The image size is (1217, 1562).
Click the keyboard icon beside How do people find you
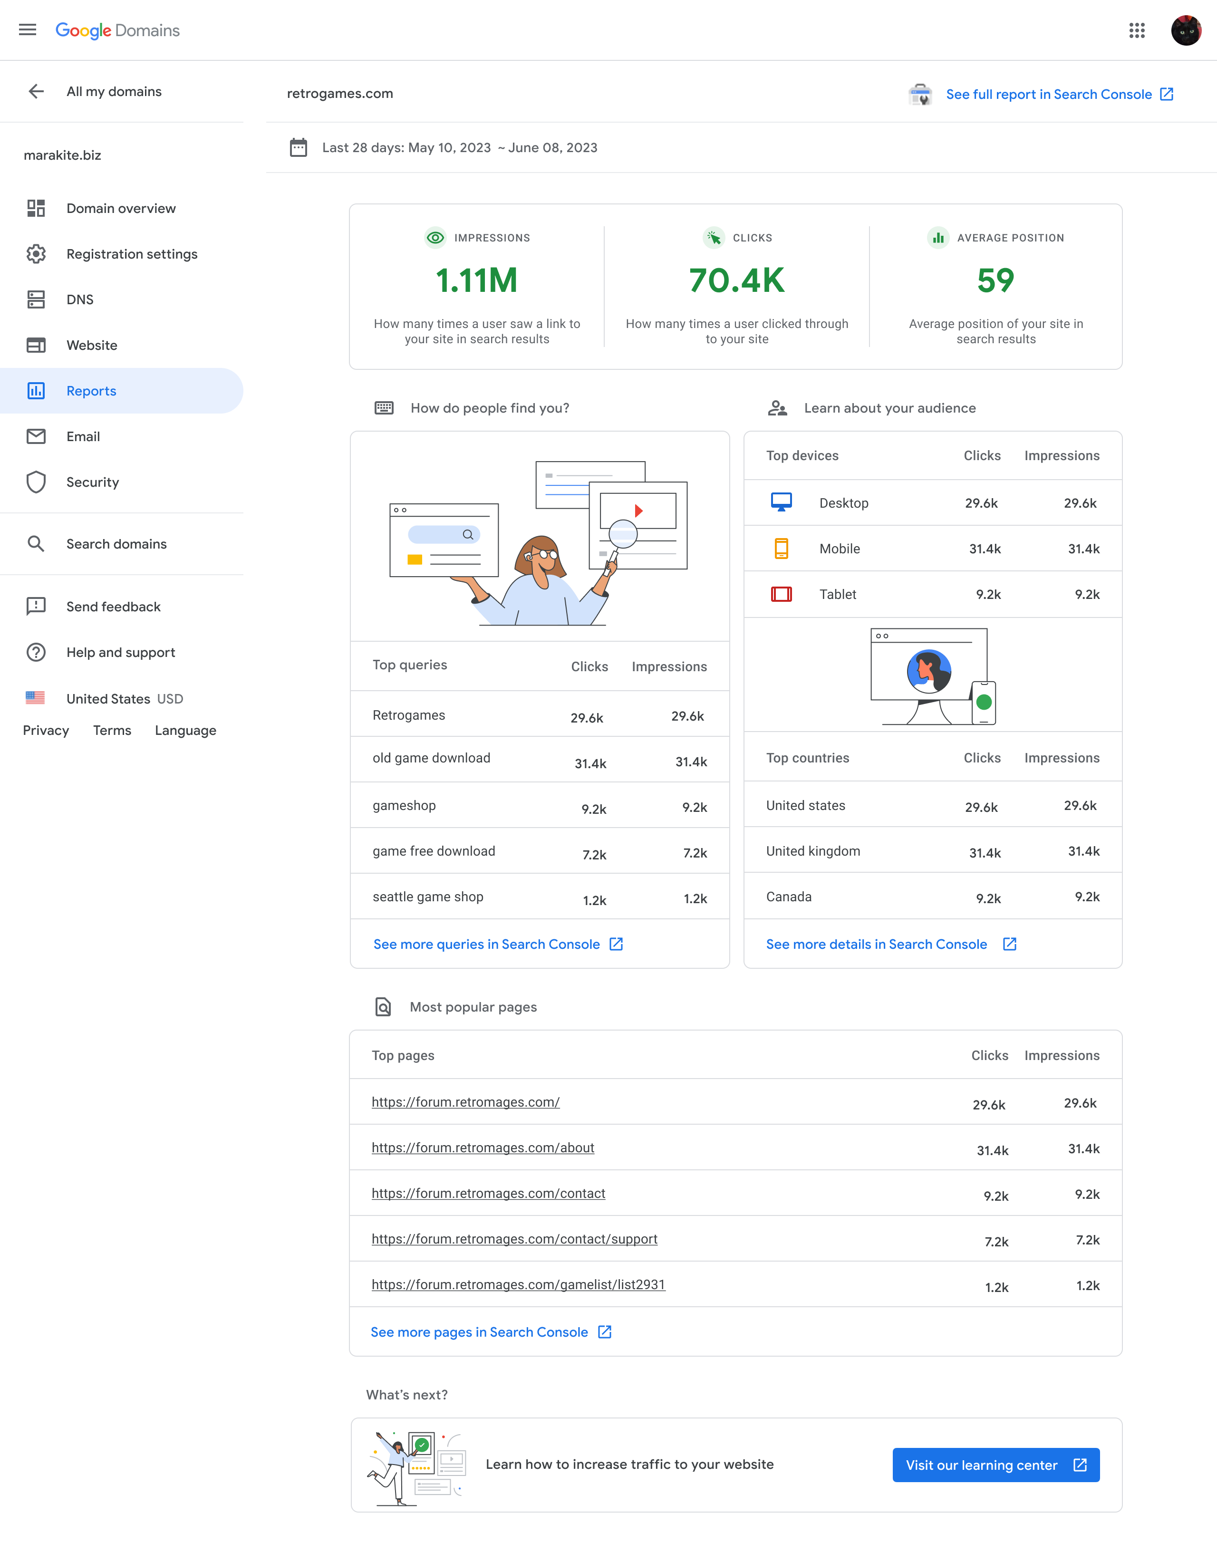tap(384, 408)
